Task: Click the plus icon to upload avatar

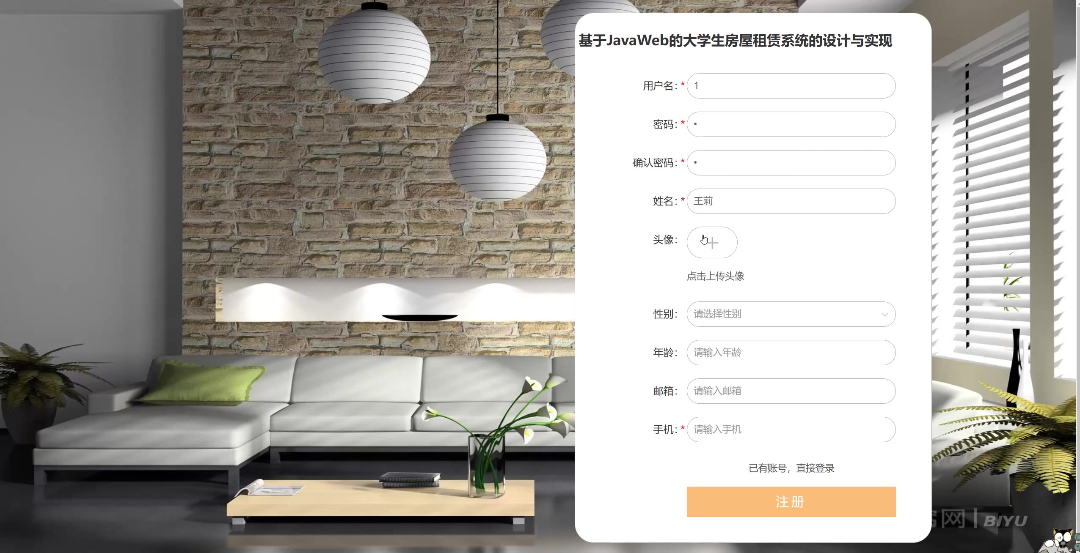Action: click(x=712, y=243)
